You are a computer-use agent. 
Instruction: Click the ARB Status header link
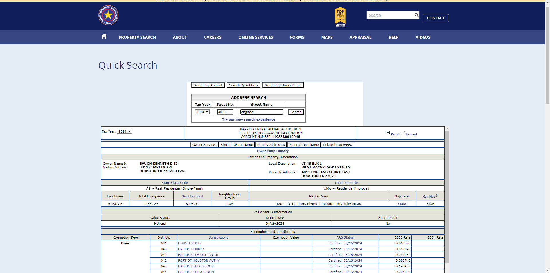pos(345,237)
